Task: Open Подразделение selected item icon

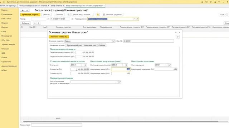Action: click(137, 19)
